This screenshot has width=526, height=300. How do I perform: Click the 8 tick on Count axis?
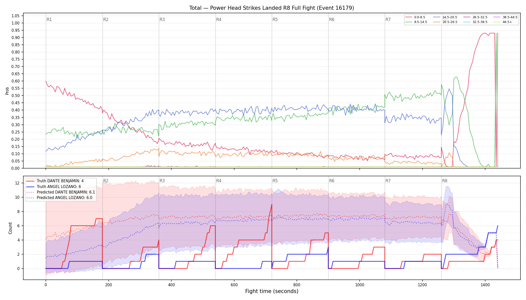pos(18,211)
